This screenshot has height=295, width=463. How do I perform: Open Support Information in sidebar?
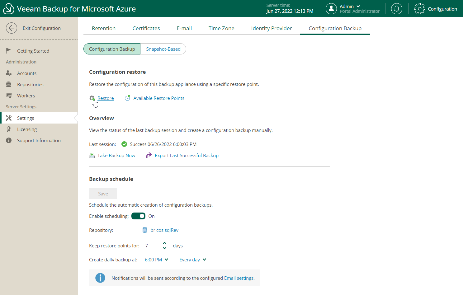[x=39, y=140]
